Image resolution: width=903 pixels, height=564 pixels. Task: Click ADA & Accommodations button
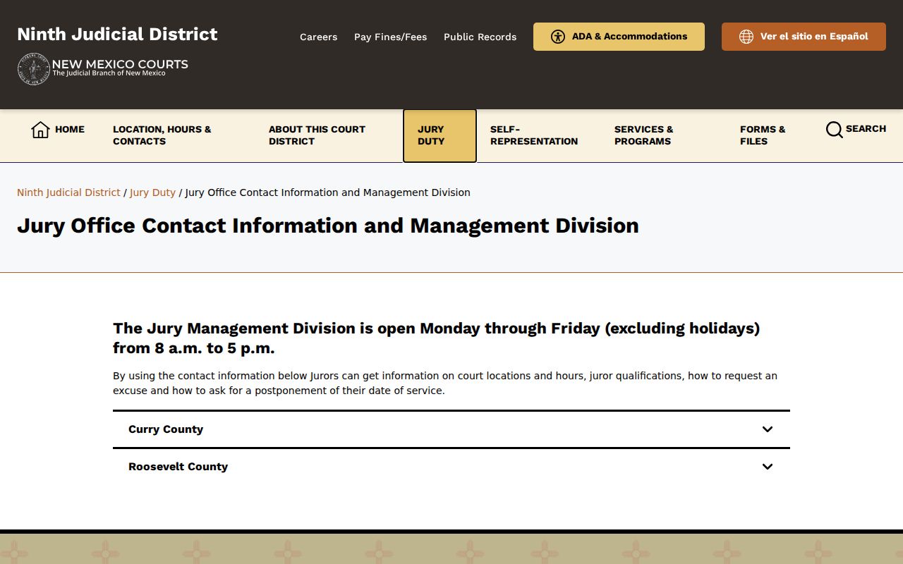point(619,37)
